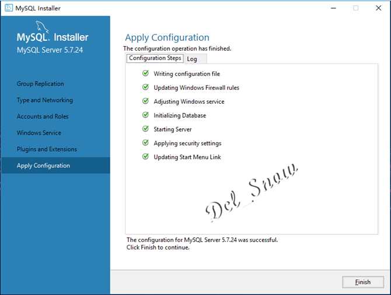Click the 'Initializing Database' step text

point(180,115)
